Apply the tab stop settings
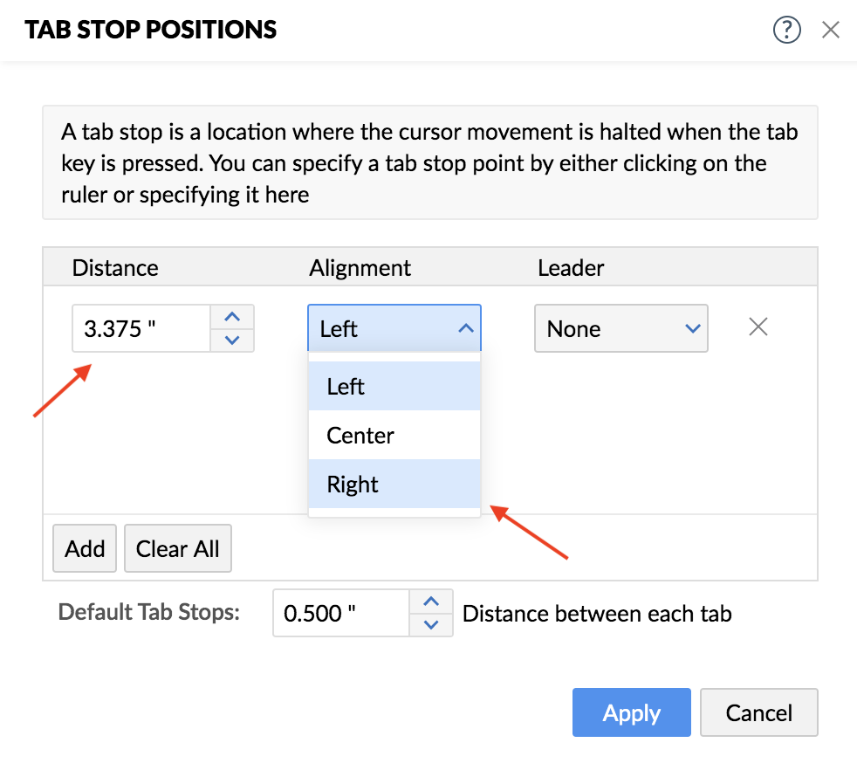 coord(631,712)
